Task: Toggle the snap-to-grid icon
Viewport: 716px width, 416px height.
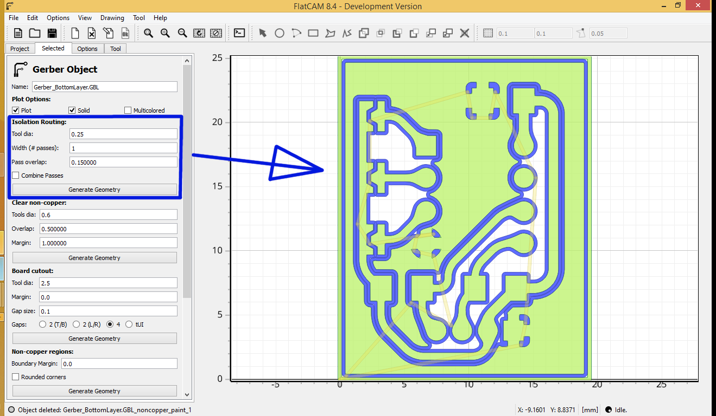Action: click(488, 33)
